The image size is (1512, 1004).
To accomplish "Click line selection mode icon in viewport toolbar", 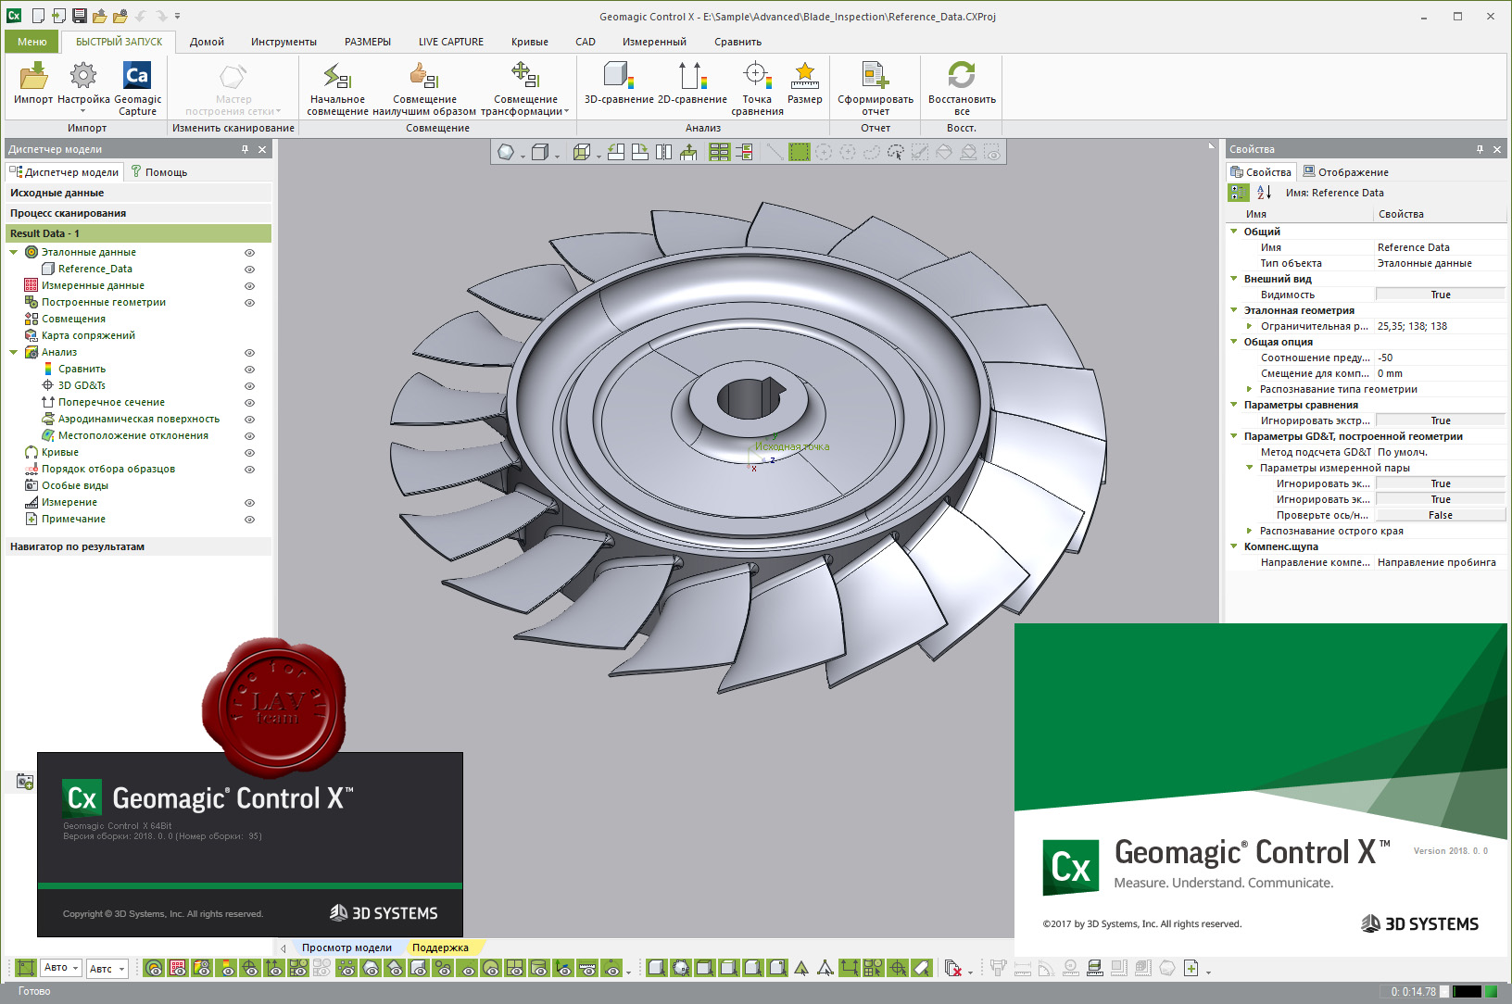I will pyautogui.click(x=775, y=152).
